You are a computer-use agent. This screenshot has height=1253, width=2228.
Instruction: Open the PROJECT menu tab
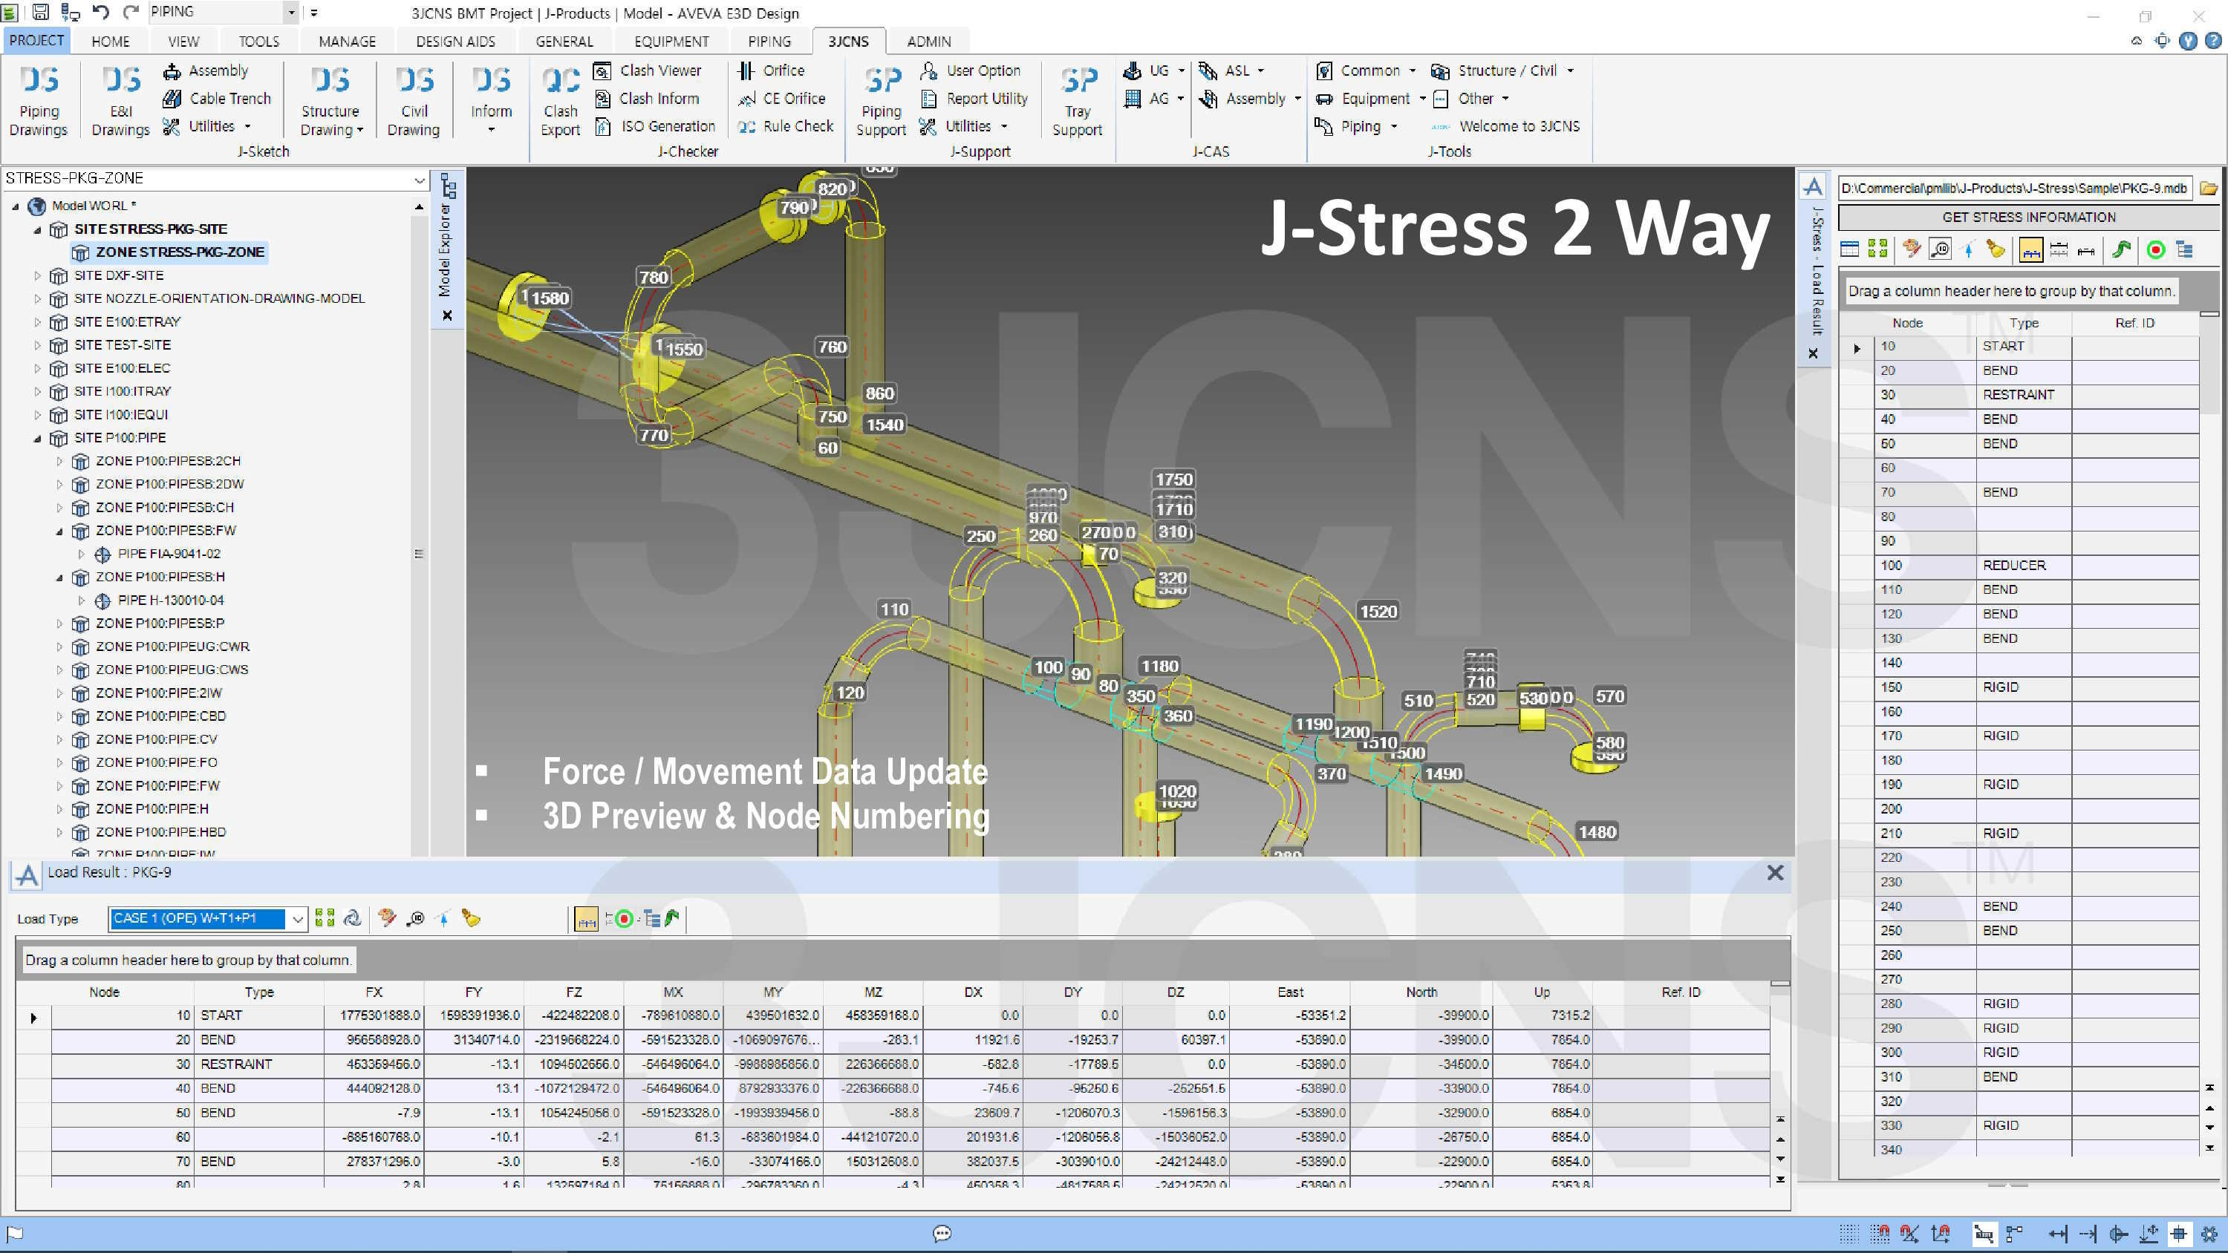pos(36,40)
